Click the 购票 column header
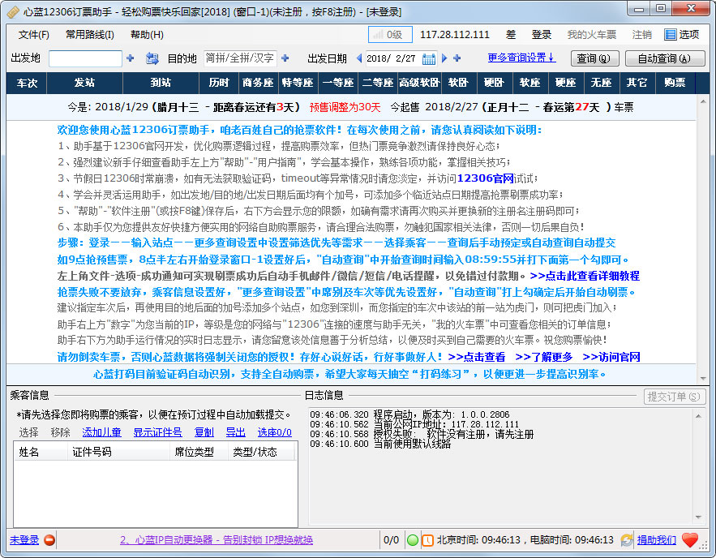 [x=675, y=83]
